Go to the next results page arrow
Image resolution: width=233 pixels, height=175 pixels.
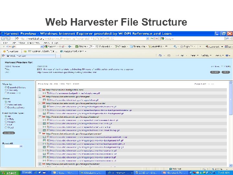pyautogui.click(x=209, y=84)
